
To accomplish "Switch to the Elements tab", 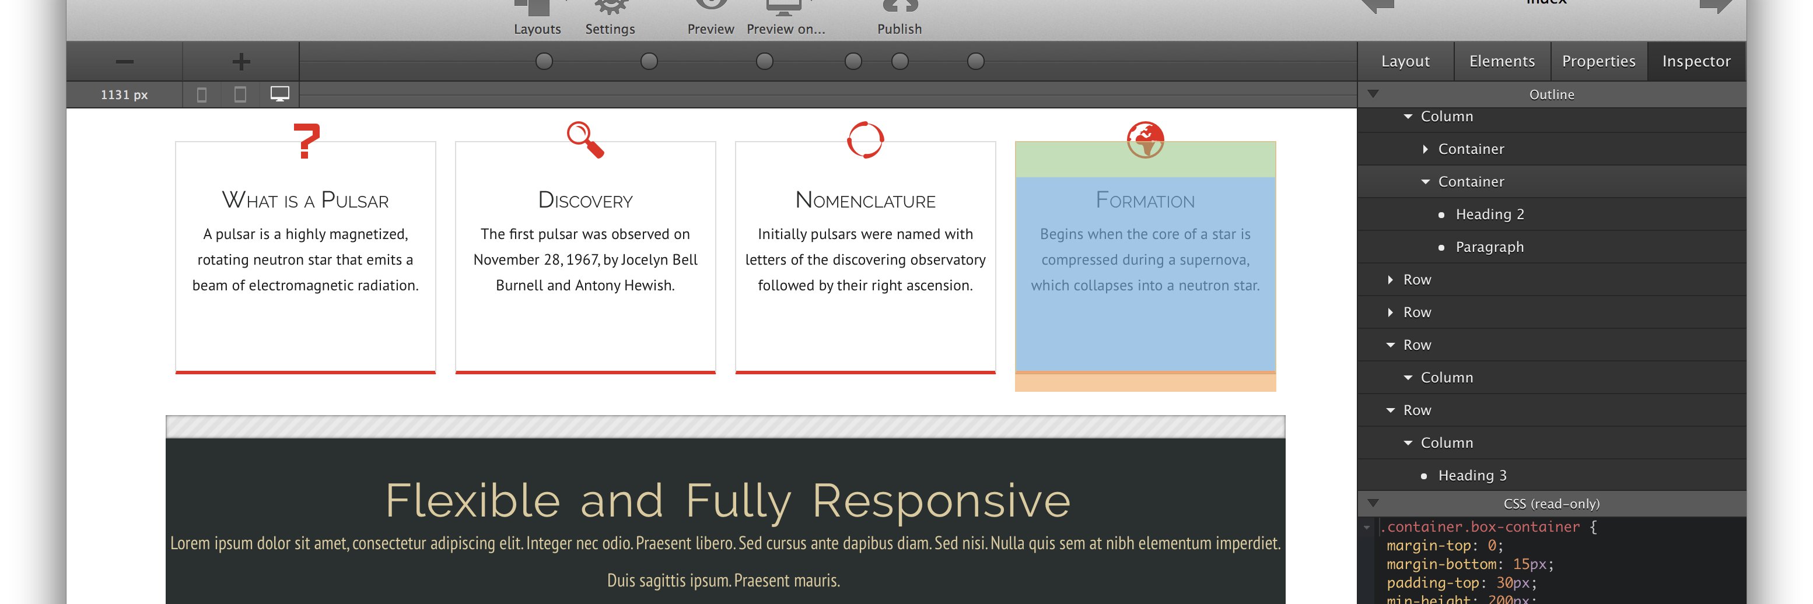I will coord(1502,61).
